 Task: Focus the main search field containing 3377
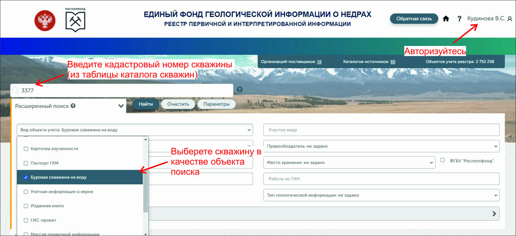(x=122, y=90)
